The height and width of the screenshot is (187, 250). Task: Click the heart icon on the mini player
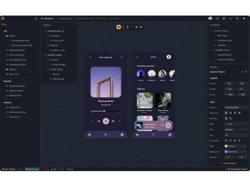point(162,125)
